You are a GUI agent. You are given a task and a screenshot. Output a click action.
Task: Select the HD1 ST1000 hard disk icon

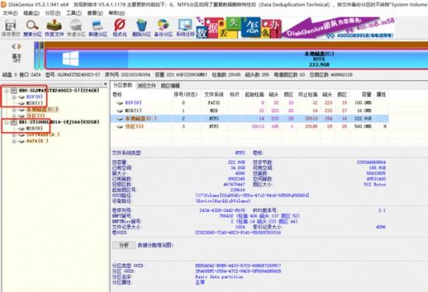[14, 122]
